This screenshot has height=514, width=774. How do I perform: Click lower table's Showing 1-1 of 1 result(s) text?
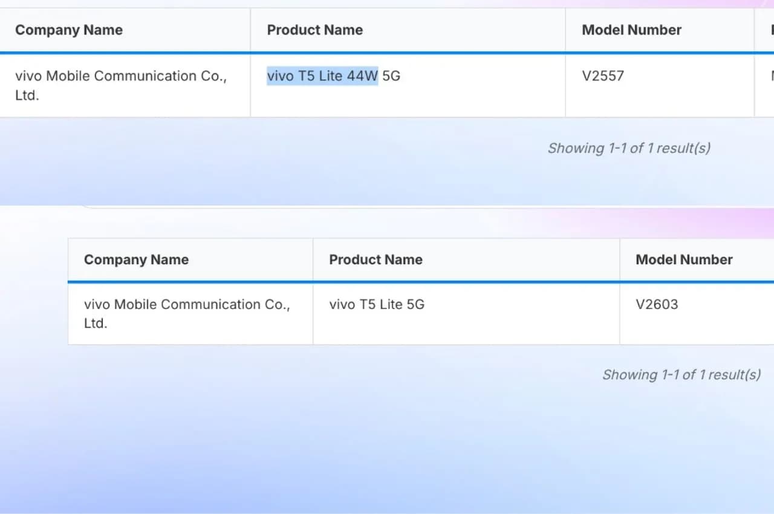click(x=681, y=375)
